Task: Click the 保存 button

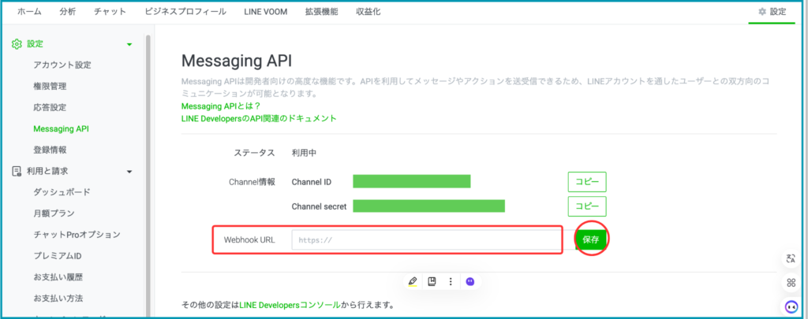Action: pyautogui.click(x=591, y=239)
